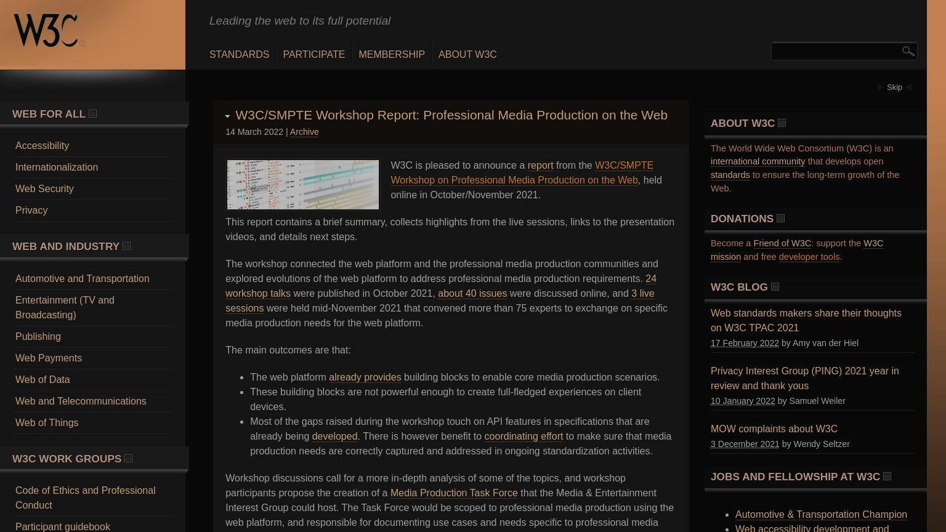Click the About W3C heading expand icon
Viewport: 946px width, 532px height.
pos(782,123)
